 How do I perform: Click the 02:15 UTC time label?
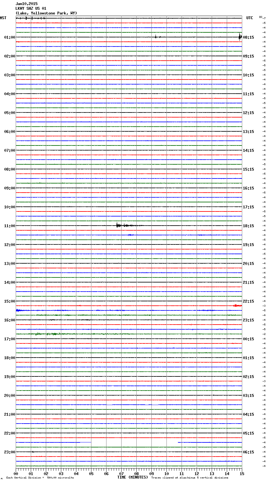point(248,377)
